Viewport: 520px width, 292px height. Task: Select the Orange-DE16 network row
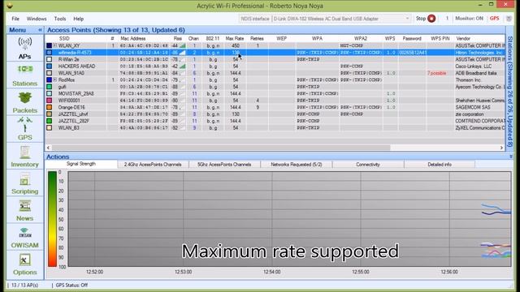[x=275, y=107]
